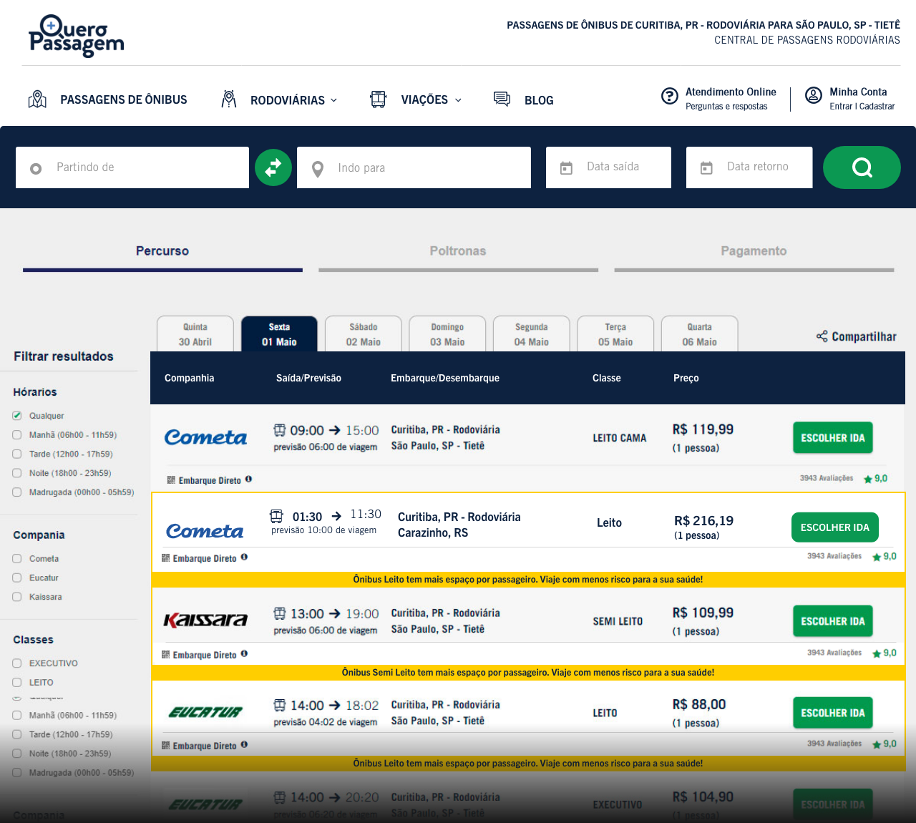This screenshot has height=823, width=916.
Task: Select the Segunda 04 Maio date tab
Action: point(532,334)
